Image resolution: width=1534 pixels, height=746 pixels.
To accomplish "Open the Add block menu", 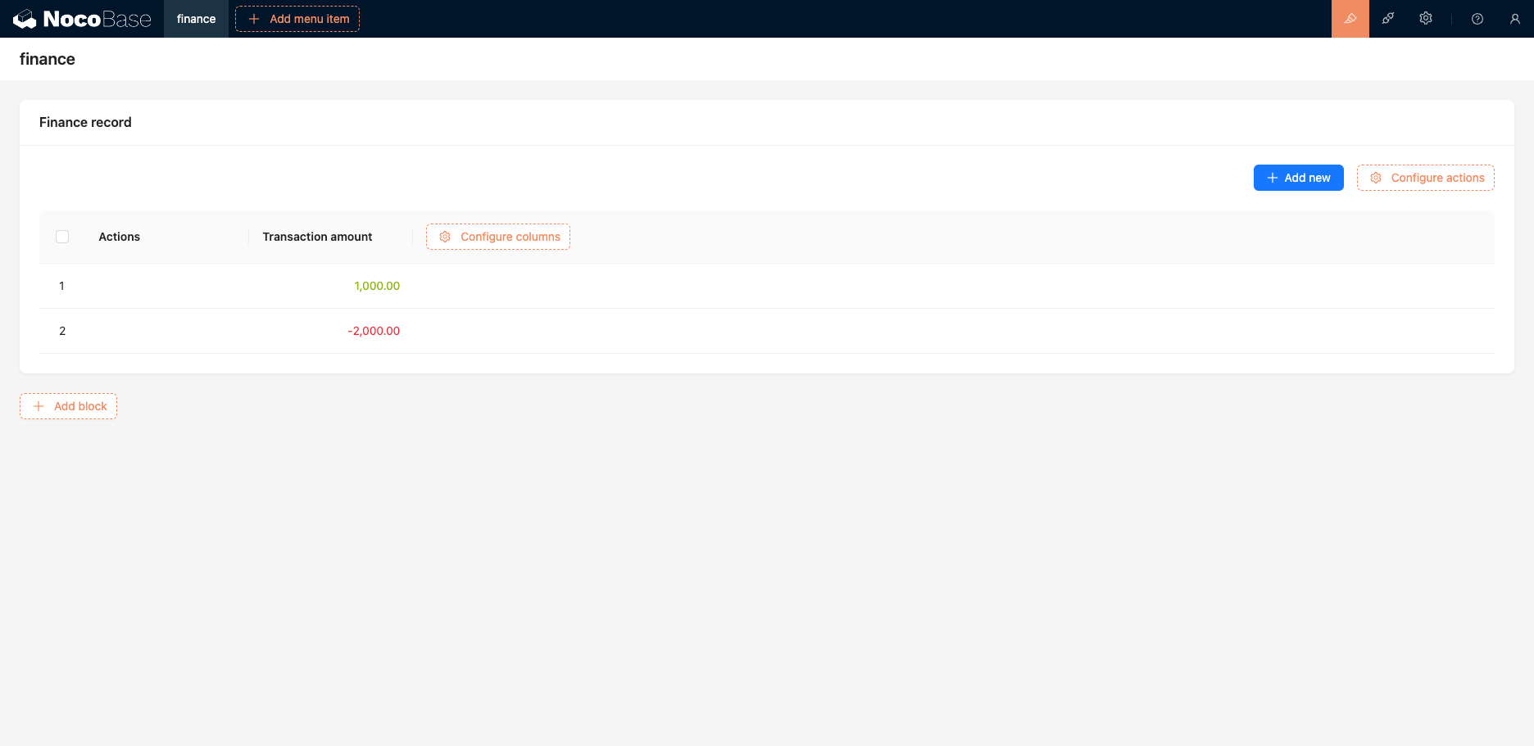I will pyautogui.click(x=68, y=405).
